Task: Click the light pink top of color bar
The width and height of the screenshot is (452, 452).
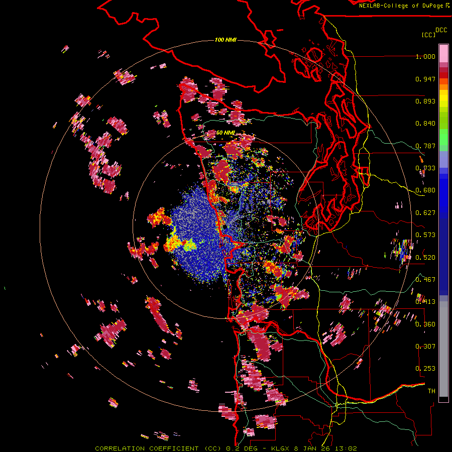Action: pos(443,53)
